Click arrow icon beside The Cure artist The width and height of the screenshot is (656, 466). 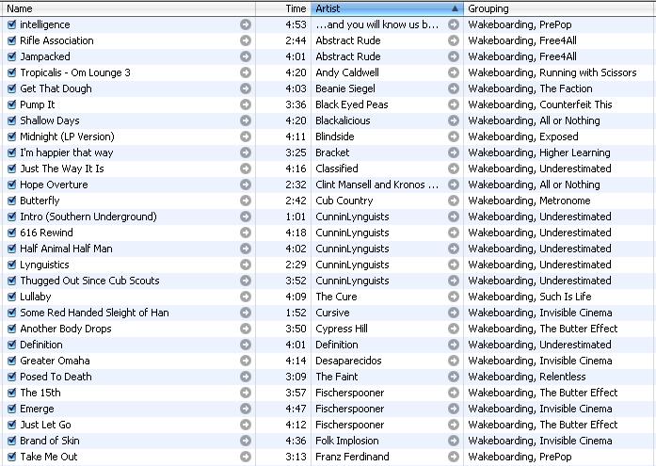click(454, 297)
